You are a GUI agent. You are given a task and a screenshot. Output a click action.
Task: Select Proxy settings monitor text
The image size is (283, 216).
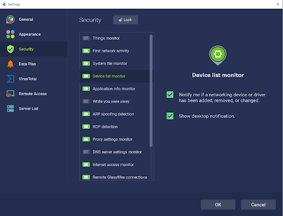pyautogui.click(x=112, y=139)
